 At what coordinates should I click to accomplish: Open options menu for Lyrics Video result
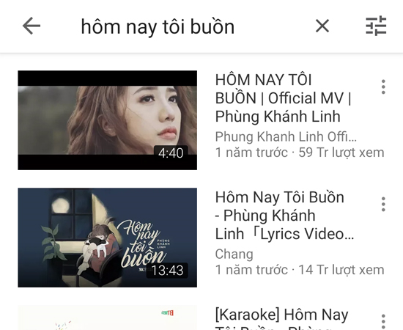(383, 204)
